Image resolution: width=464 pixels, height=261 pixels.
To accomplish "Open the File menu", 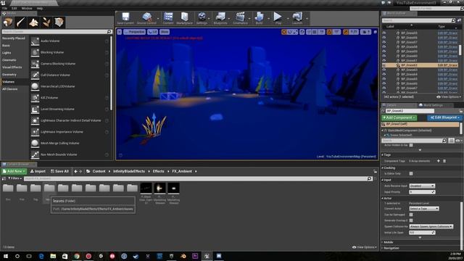I will pyautogui.click(x=4, y=8).
